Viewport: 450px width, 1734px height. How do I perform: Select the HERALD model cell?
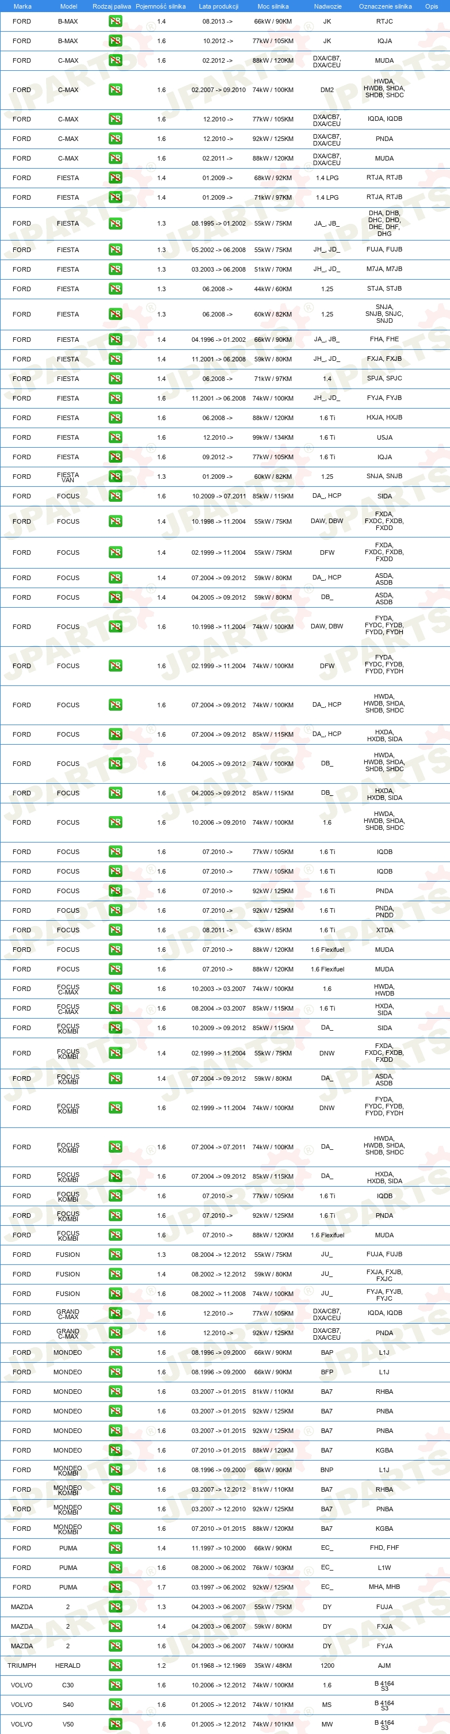coord(68,1666)
